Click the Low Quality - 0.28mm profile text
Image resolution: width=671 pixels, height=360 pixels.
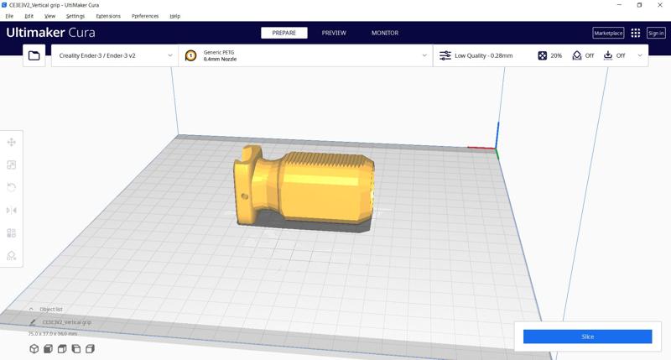(484, 55)
